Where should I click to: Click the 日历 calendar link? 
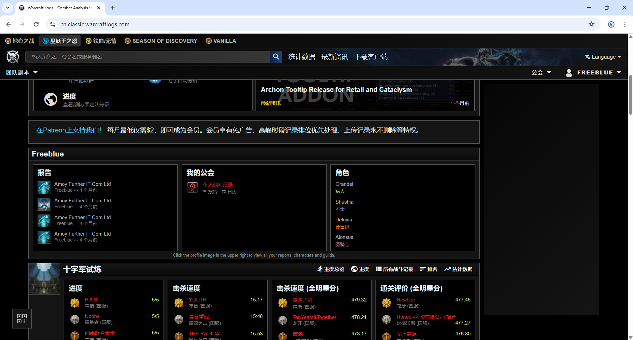(x=229, y=192)
